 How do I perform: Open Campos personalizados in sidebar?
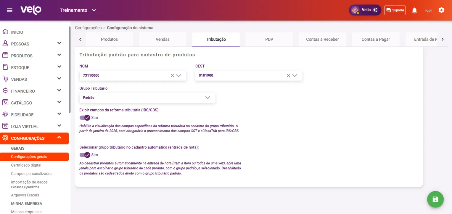point(32,174)
